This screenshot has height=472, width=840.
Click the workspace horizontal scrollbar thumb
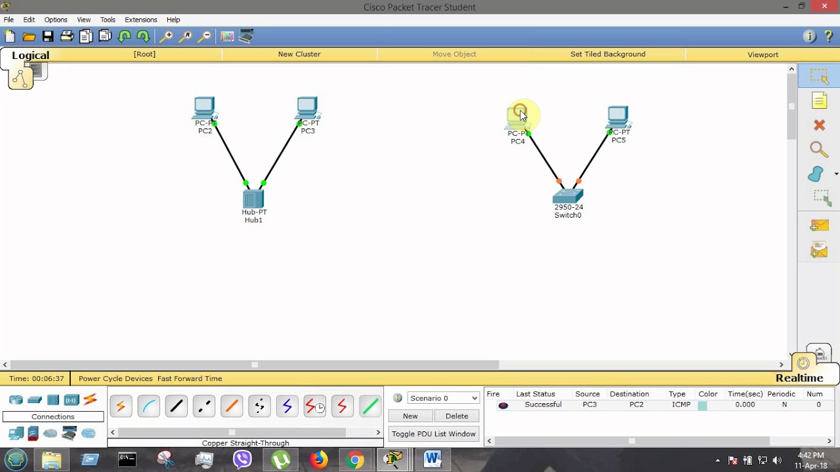coord(255,364)
